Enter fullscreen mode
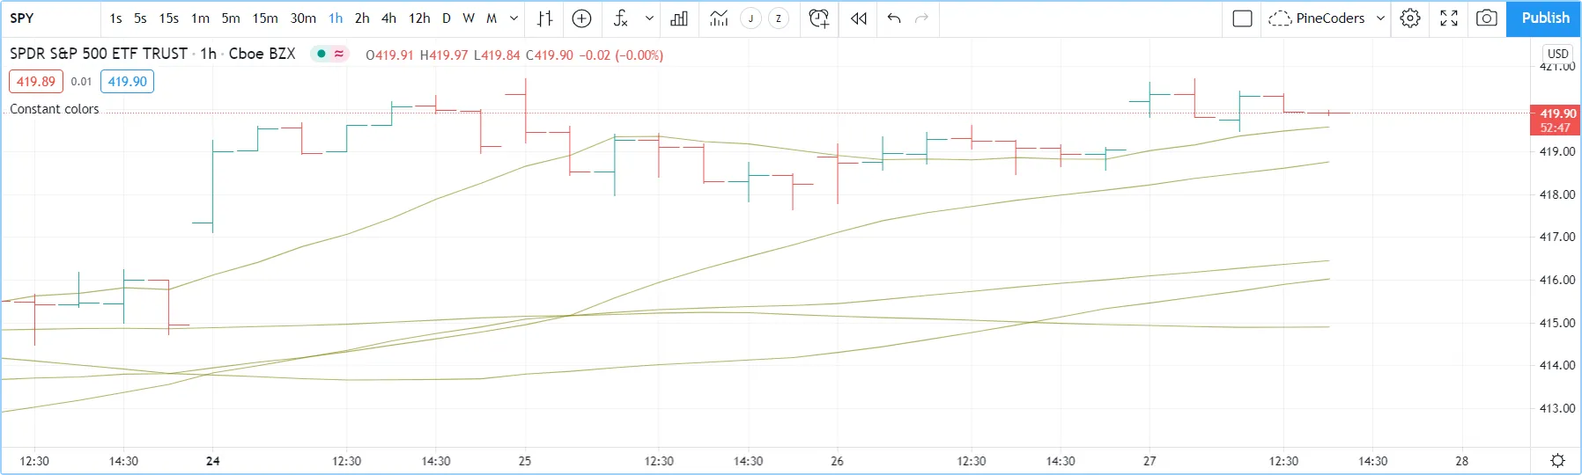Viewport: 1582px width, 475px height. pos(1449,18)
